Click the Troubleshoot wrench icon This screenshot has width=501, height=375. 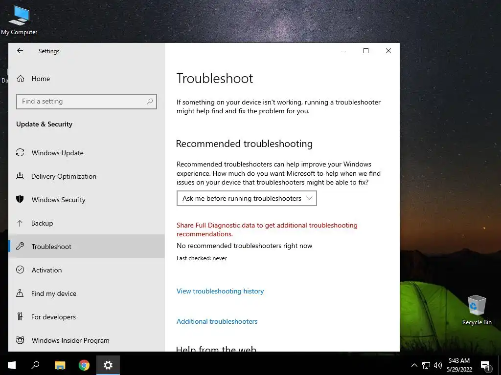click(20, 246)
